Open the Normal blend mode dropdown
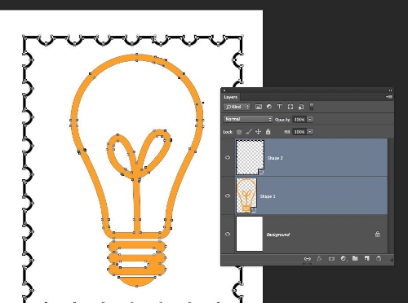This screenshot has width=408, height=303. coord(247,119)
